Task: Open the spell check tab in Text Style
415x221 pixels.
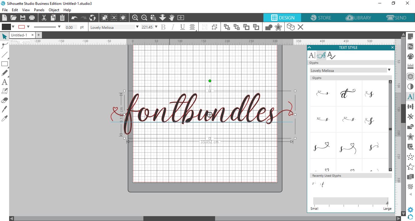Action: [x=331, y=55]
